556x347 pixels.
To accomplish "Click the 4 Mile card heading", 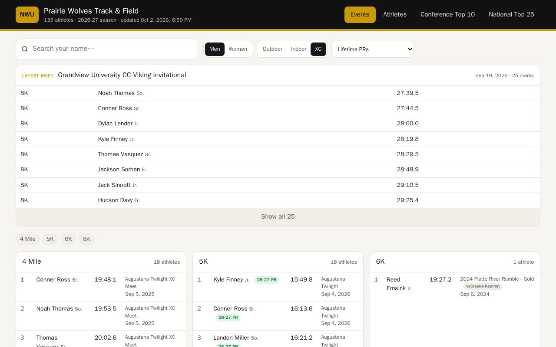I will tap(32, 262).
